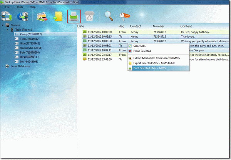This screenshot has height=160, width=231.
Task: Select Gion(327238442) contact
Action: click(30, 43)
